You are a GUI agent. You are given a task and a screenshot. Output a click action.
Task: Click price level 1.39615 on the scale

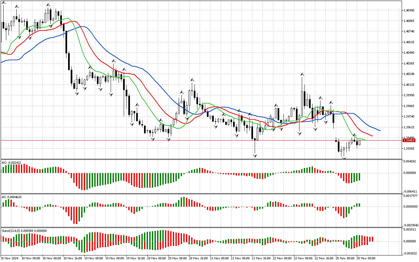point(410,127)
